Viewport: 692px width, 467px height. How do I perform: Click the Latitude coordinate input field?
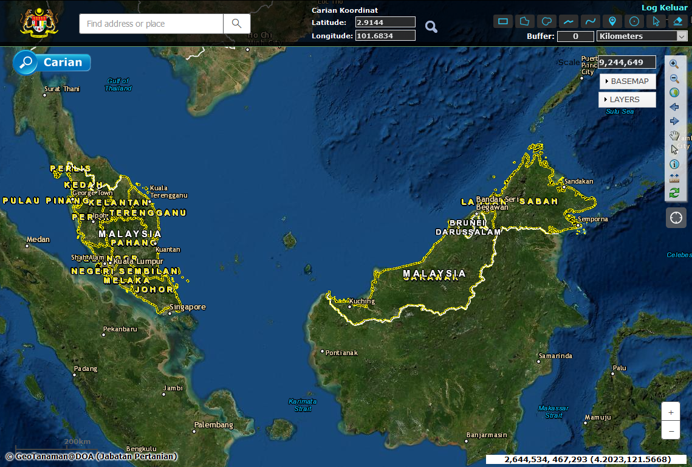pos(385,22)
